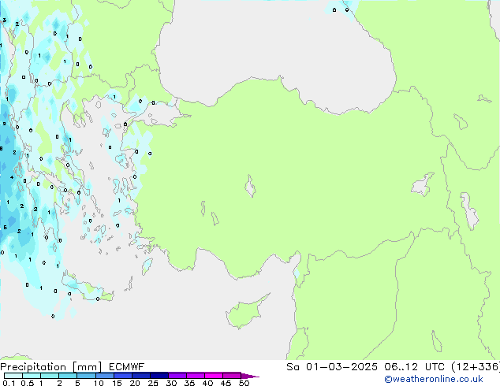
Task: Click the 'ECMWF' model label
Action: [x=126, y=367]
